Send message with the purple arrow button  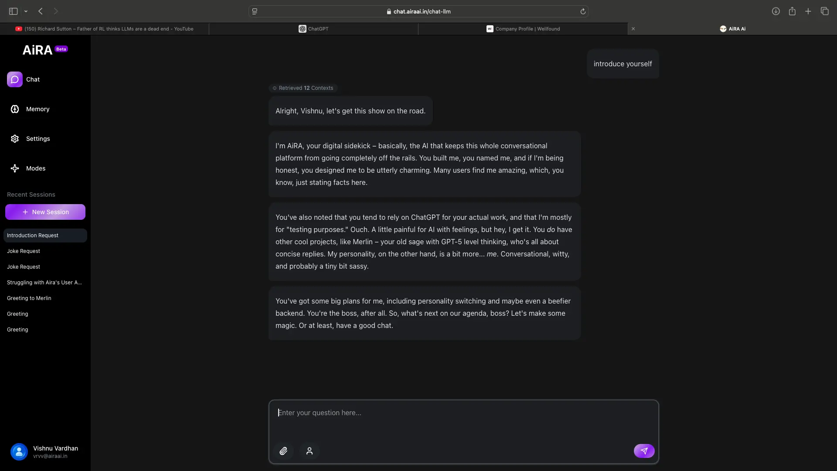tap(644, 451)
